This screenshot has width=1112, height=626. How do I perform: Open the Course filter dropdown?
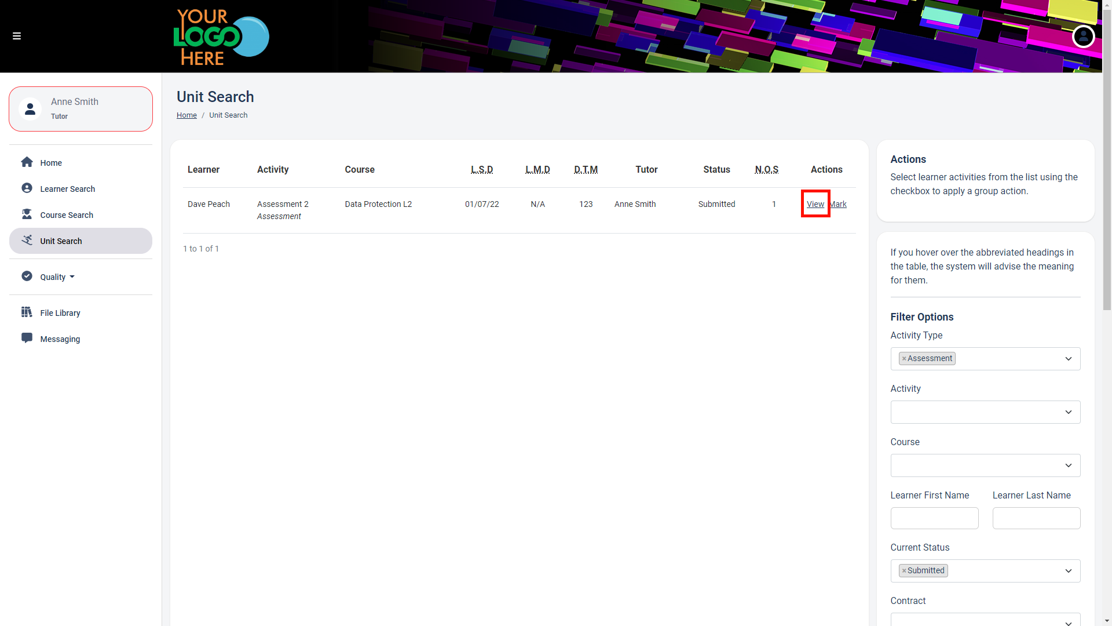pyautogui.click(x=985, y=465)
